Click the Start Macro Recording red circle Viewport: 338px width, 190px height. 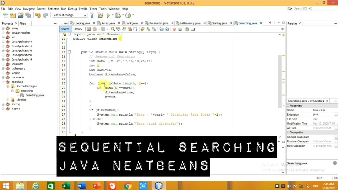tap(174, 29)
